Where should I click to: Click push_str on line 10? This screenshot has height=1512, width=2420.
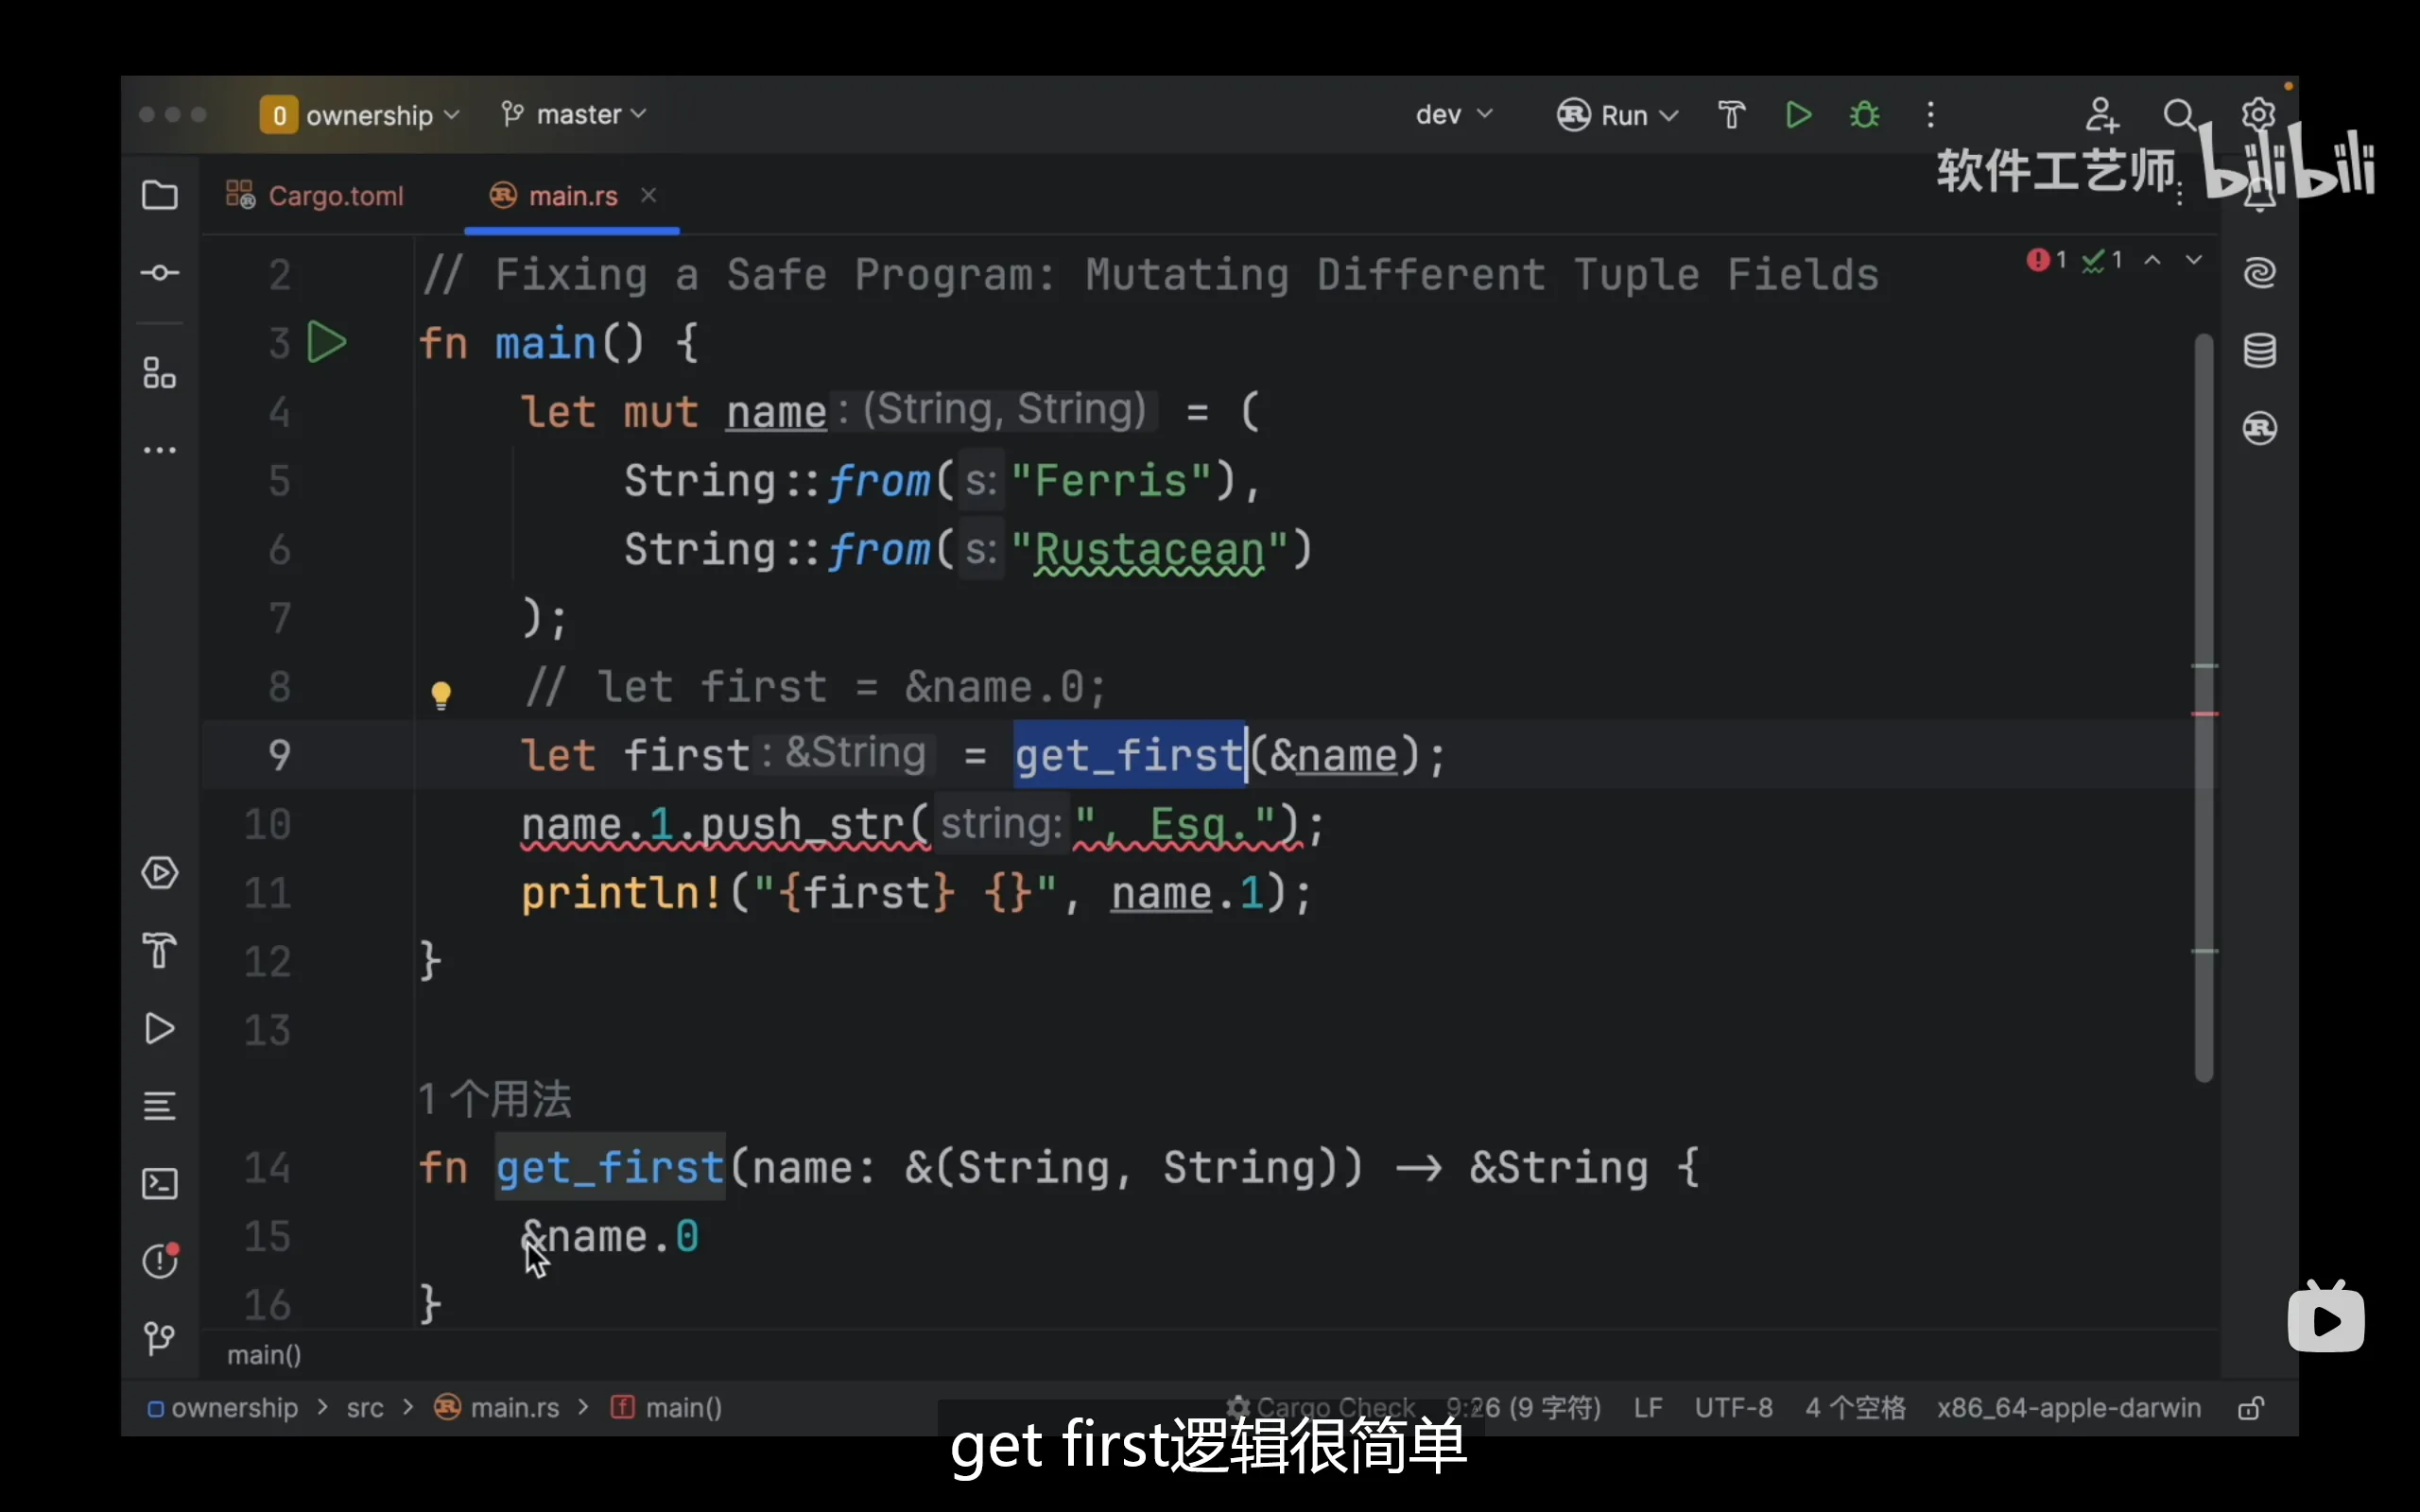click(x=803, y=825)
